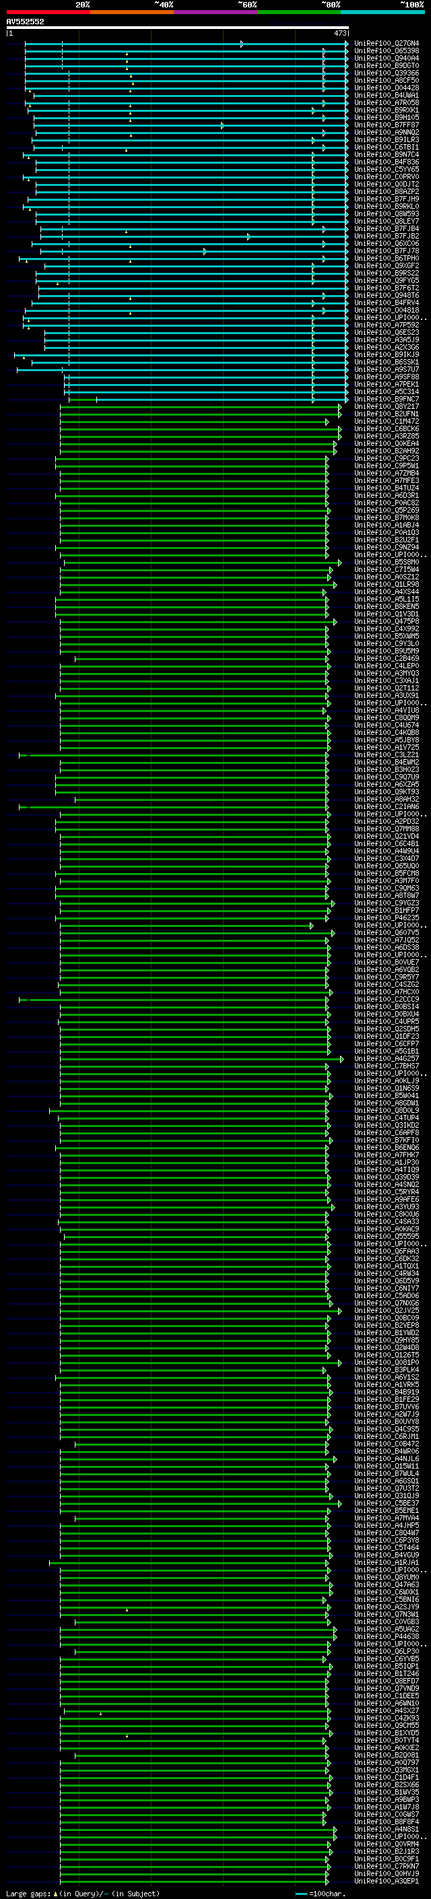
Task: Click the white query sequence bar
Action: (x=178, y=28)
